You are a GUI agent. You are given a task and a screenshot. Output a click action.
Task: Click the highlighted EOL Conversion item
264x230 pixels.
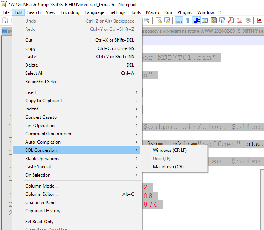tap(77, 150)
